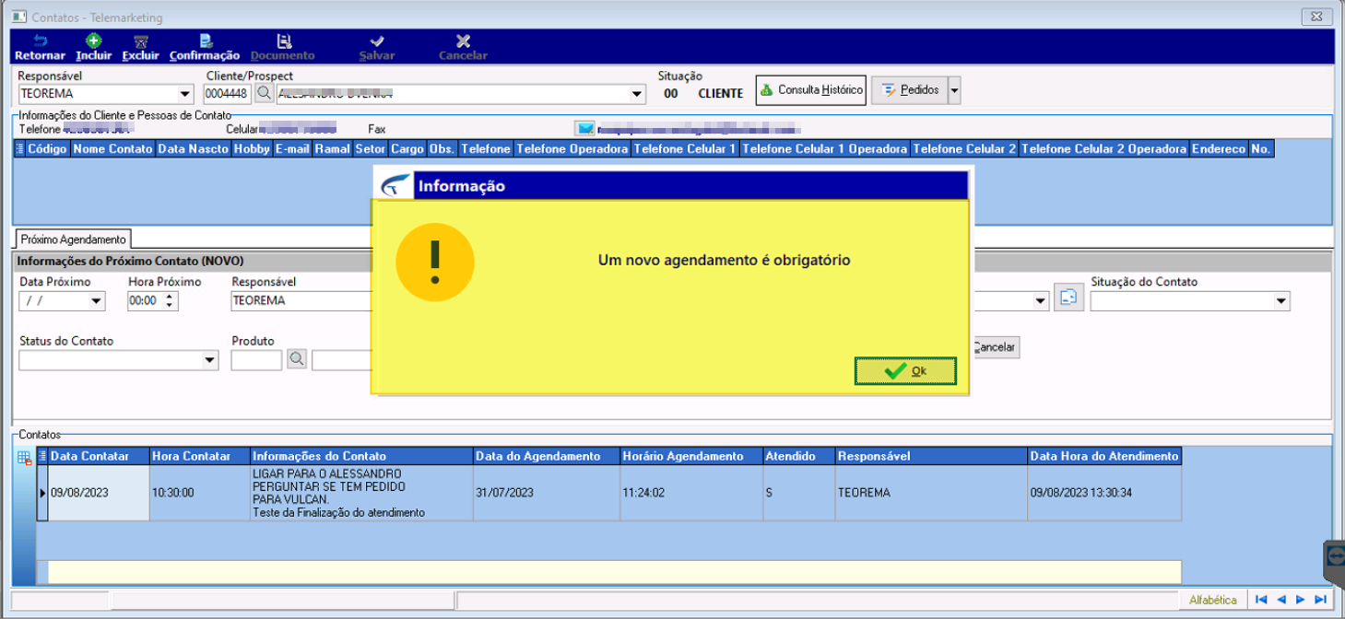Click the Endereco column header
1345x619 pixels.
[1218, 148]
